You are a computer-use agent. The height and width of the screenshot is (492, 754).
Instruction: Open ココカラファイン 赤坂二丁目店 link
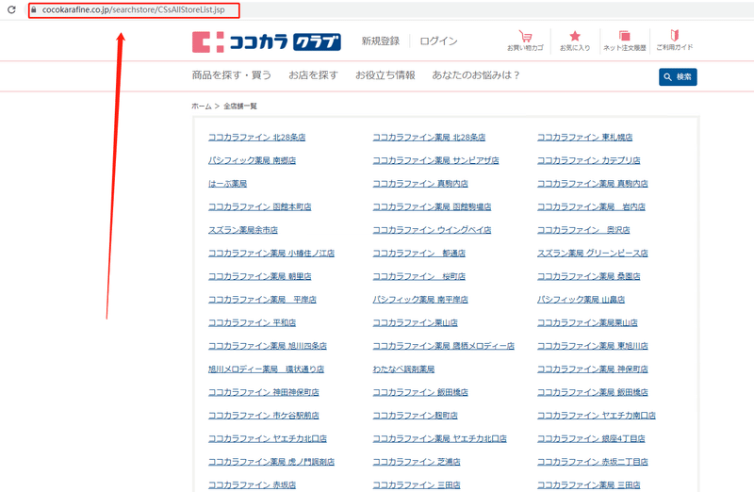(x=593, y=462)
